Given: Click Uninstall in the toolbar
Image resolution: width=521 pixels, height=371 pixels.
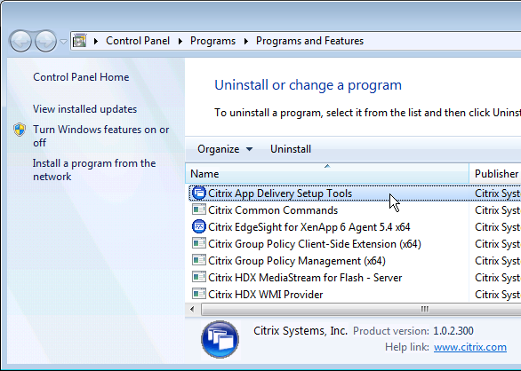Looking at the screenshot, I should [291, 149].
